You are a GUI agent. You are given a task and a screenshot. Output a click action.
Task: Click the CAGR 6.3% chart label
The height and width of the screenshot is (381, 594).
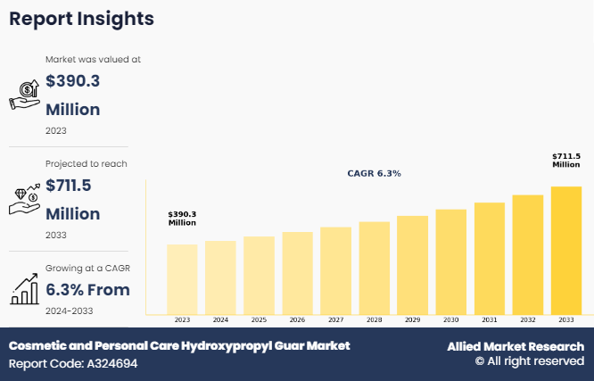point(374,173)
